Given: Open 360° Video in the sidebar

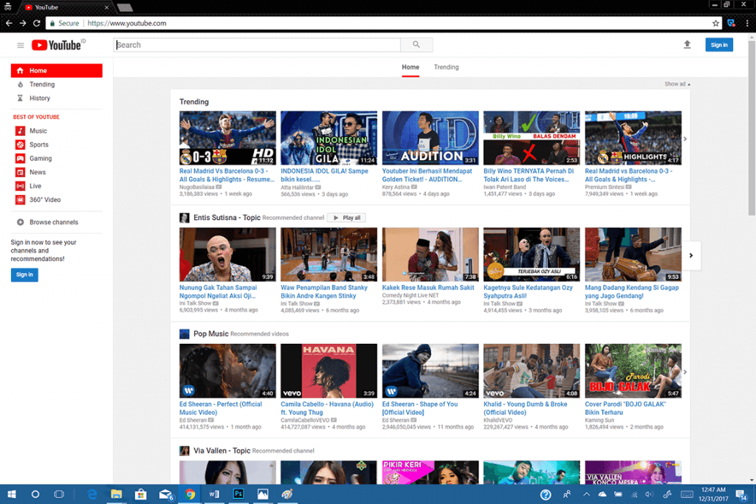Looking at the screenshot, I should pos(44,200).
